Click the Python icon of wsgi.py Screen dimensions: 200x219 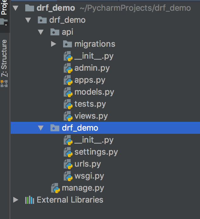(68, 176)
